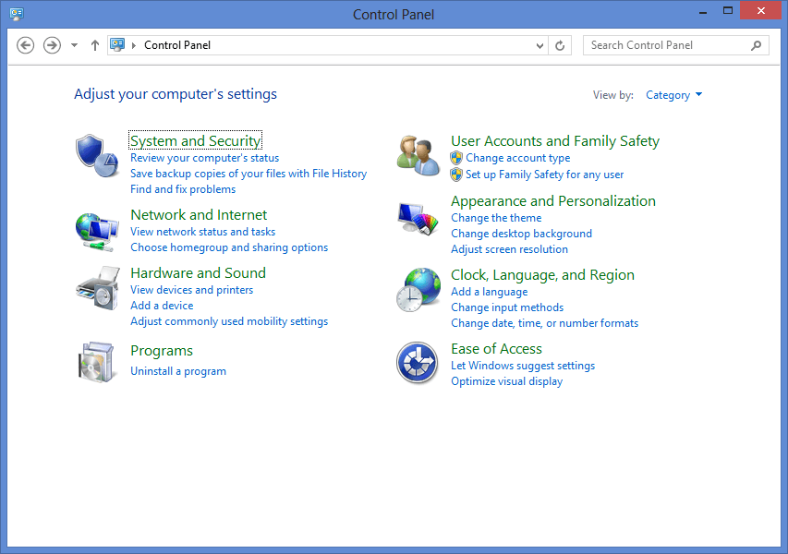Viewport: 788px width, 554px height.
Task: Open the Programs disc box icon
Action: point(96,362)
